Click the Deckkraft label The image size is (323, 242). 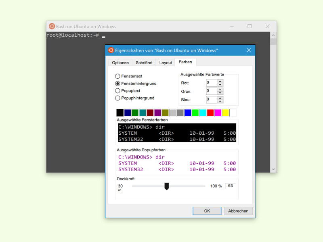point(126,179)
